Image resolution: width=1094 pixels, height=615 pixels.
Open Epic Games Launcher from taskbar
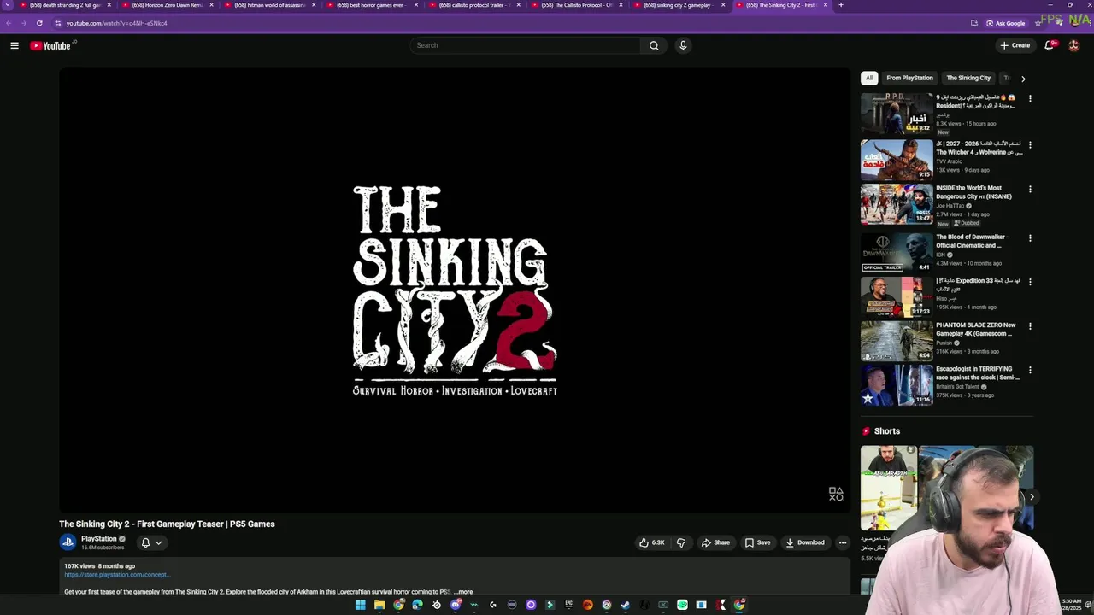coord(568,605)
